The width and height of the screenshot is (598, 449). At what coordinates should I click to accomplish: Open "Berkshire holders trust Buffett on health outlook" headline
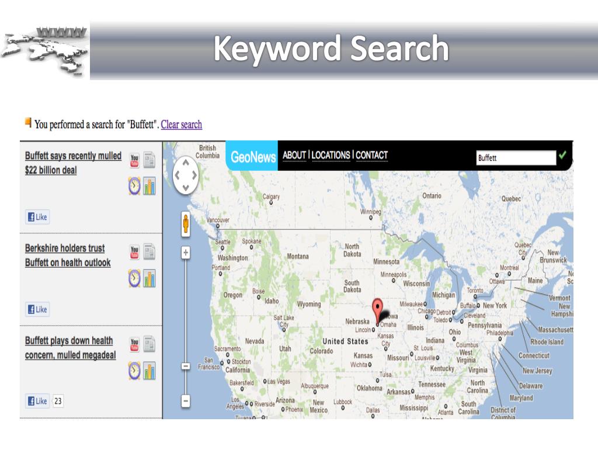point(68,255)
